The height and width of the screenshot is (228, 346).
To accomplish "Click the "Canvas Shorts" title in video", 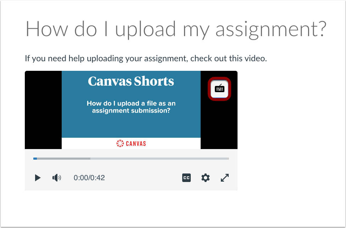I will coord(131,81).
